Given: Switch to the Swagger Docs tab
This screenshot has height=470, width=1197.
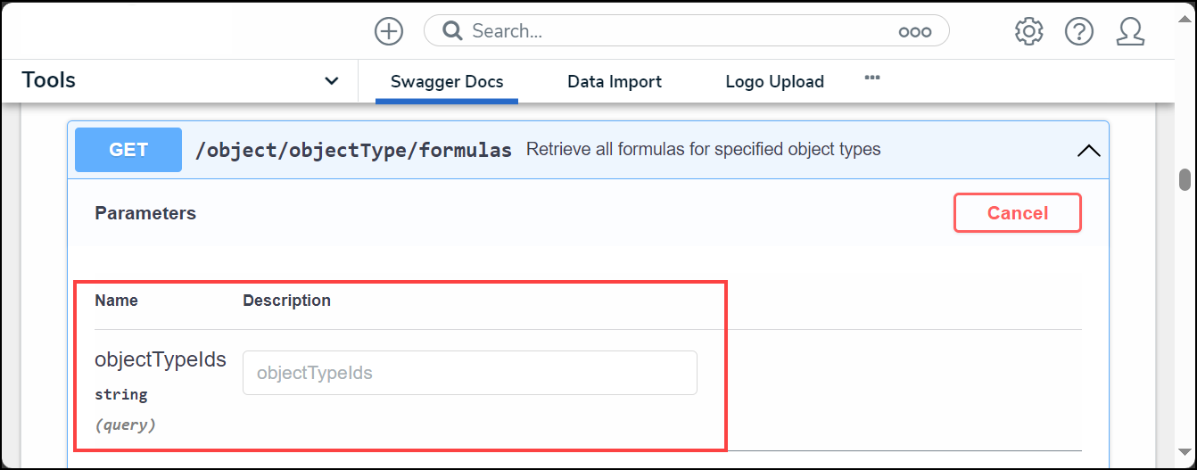Looking at the screenshot, I should point(447,82).
